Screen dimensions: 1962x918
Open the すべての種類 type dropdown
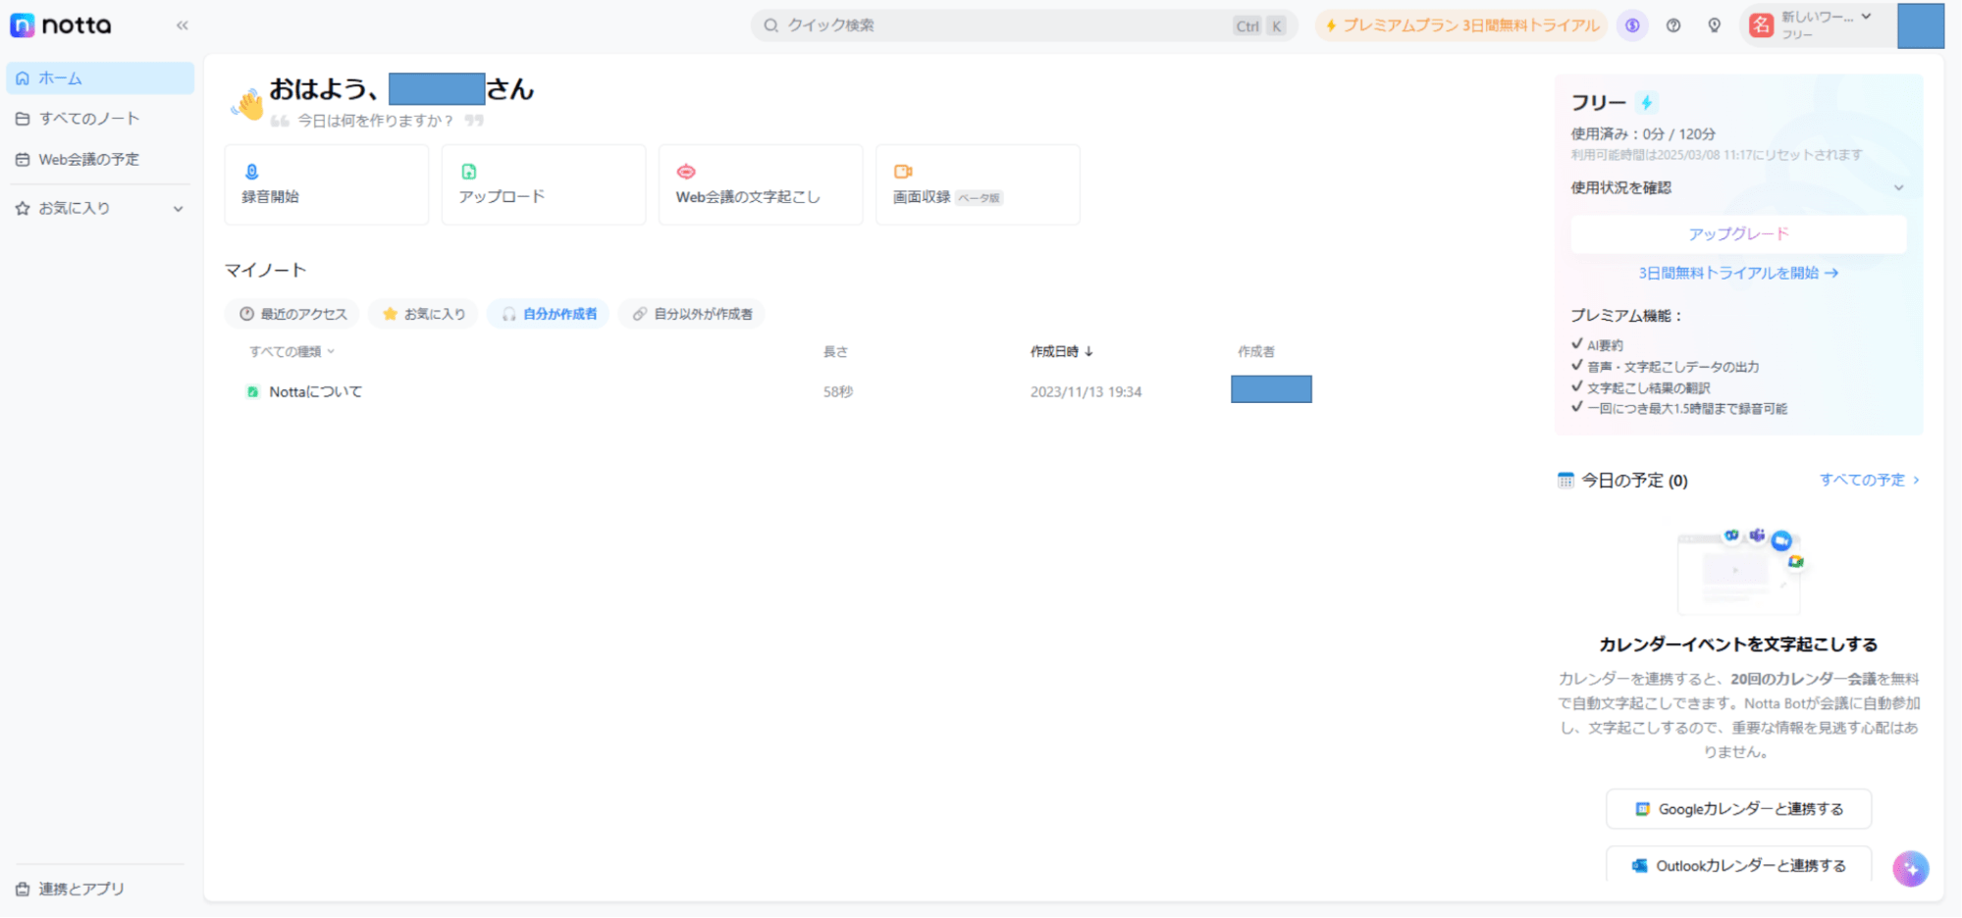pos(292,351)
